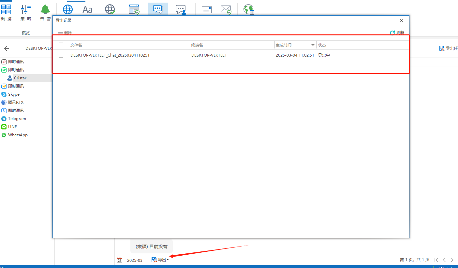Click the calendar icon beside 2025-03
Screen dimensions: 458x268
120,260
